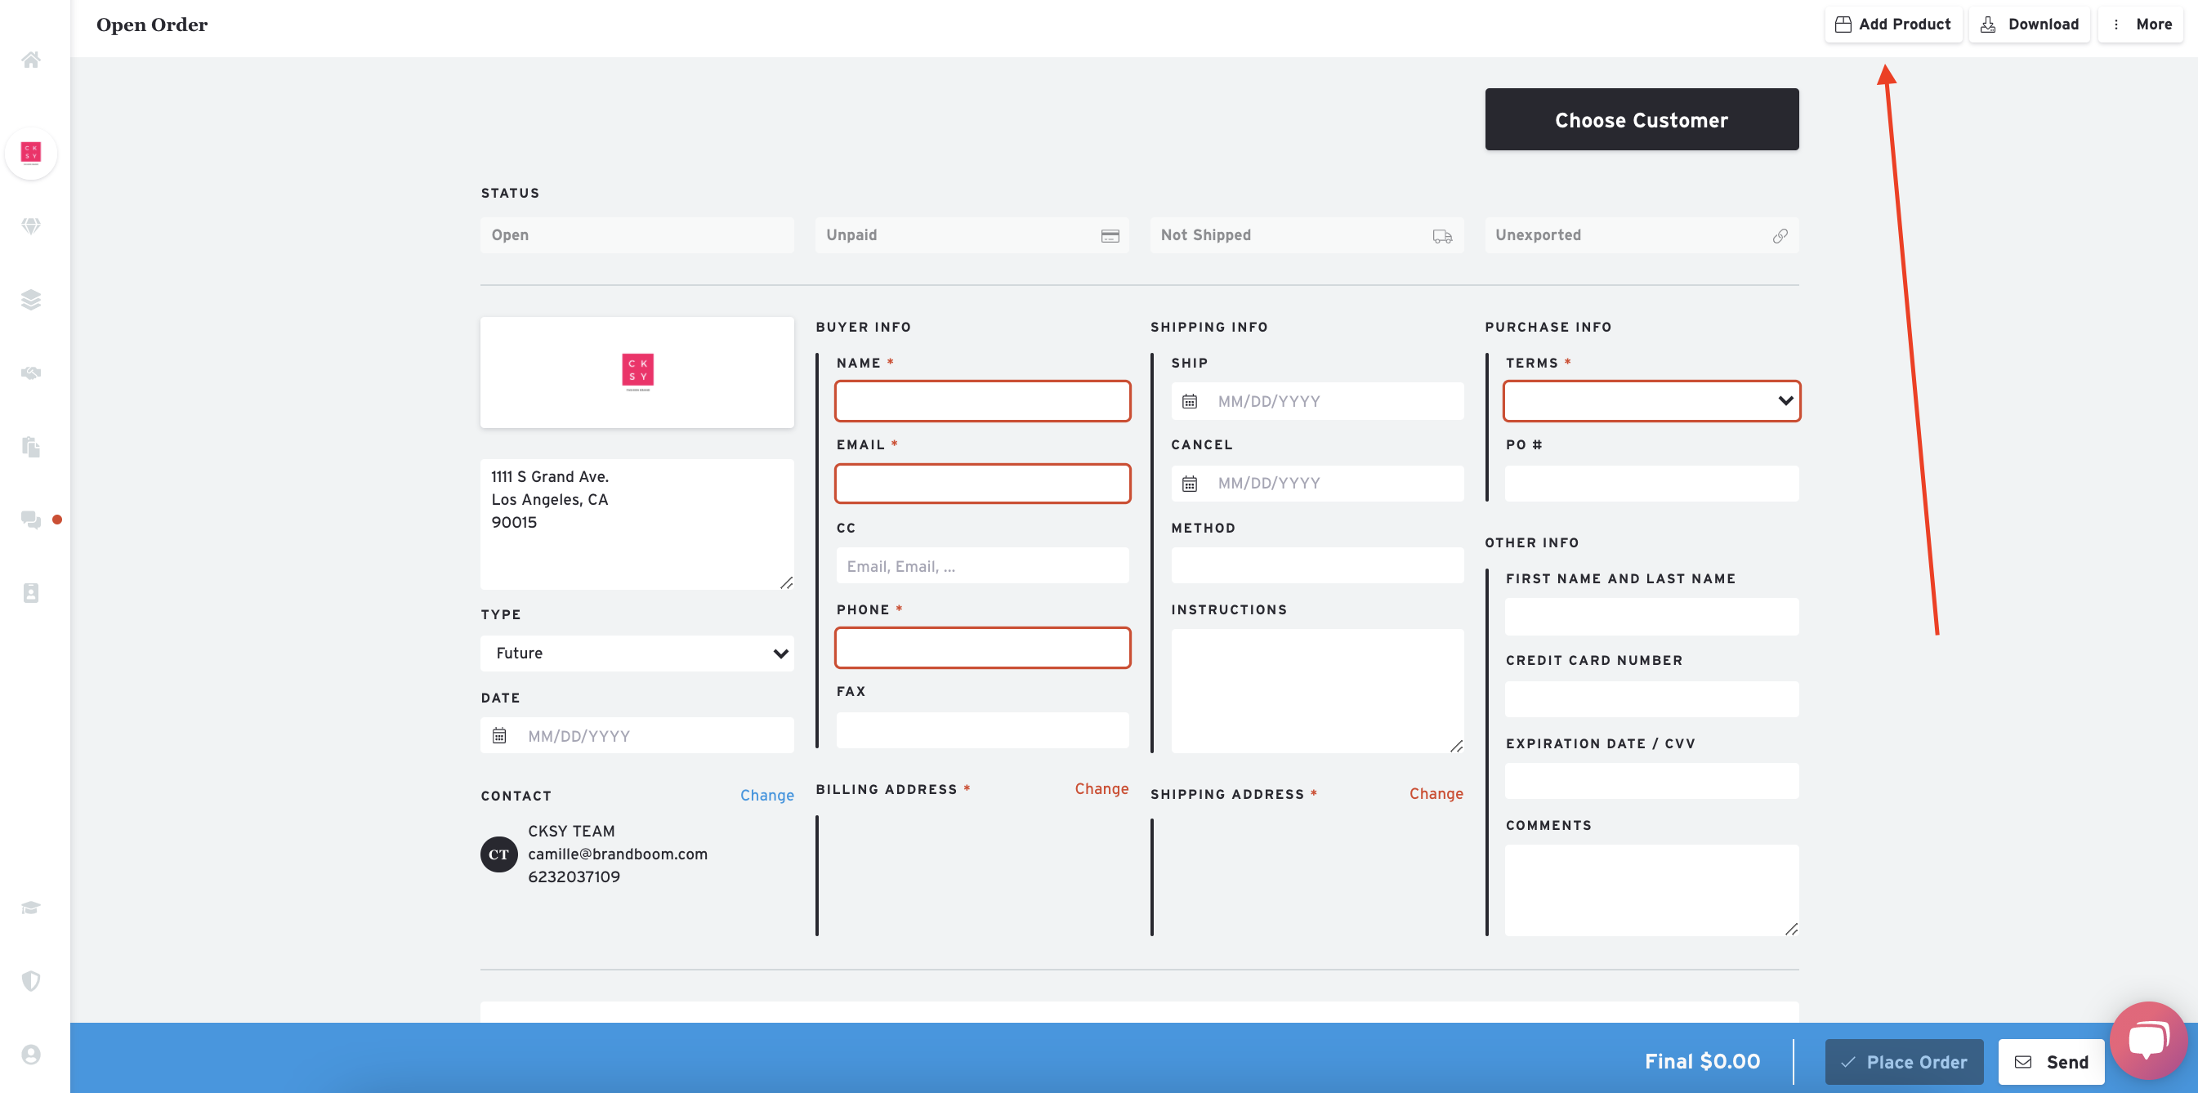
Task: Click Change link next to Contact
Action: tap(767, 795)
